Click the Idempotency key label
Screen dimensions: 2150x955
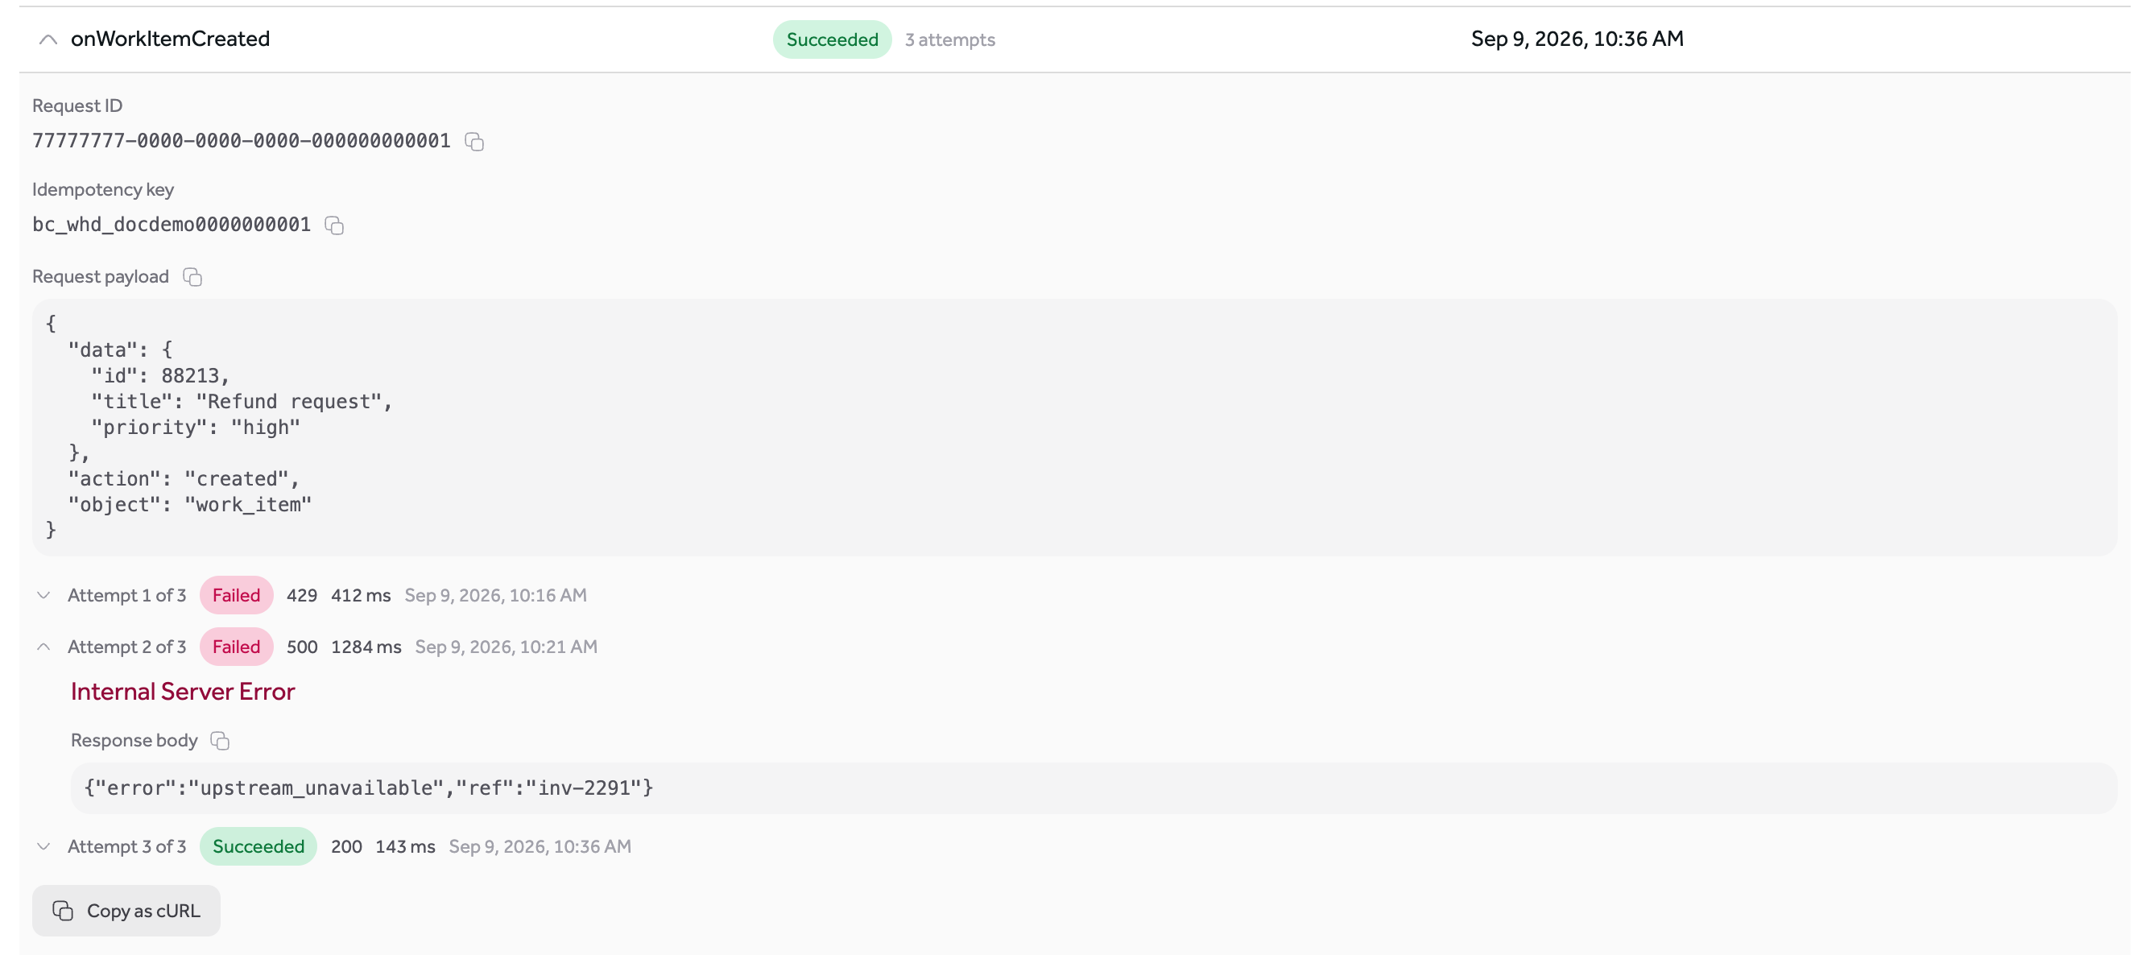pyautogui.click(x=104, y=189)
